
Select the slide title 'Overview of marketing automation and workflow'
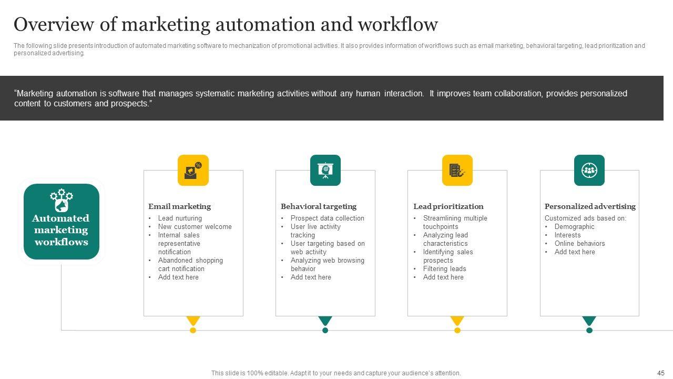point(226,25)
